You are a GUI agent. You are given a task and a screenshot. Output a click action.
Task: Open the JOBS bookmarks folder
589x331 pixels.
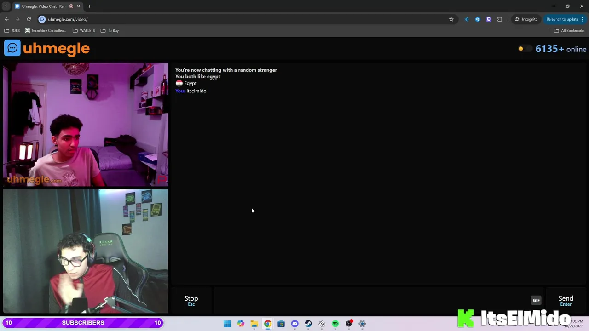pos(12,30)
